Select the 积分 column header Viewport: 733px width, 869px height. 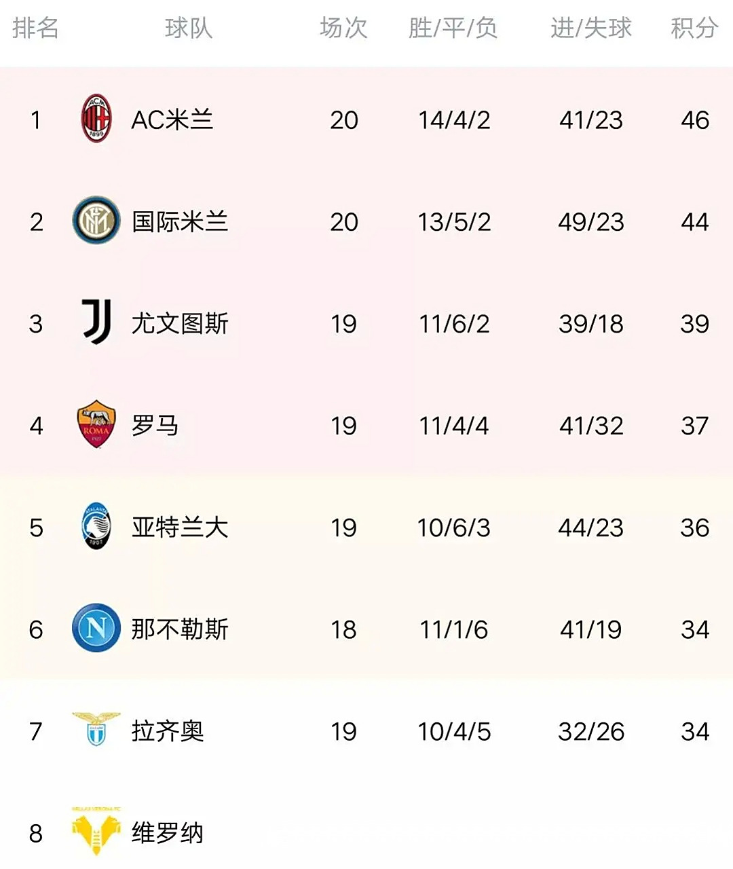point(694,29)
